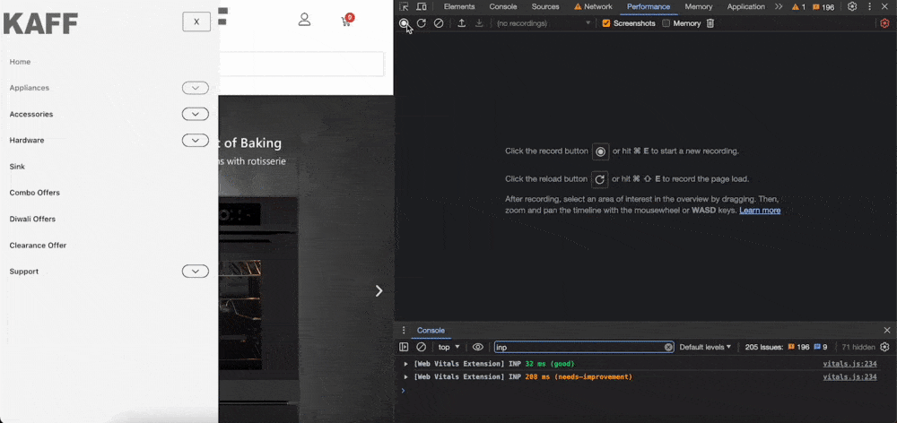Close the KAFF side menu with X button
Image resolution: width=897 pixels, height=423 pixels.
pyautogui.click(x=196, y=22)
